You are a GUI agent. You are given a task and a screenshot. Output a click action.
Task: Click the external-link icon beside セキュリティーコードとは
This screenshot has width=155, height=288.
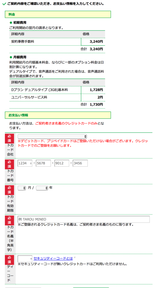click(x=74, y=257)
